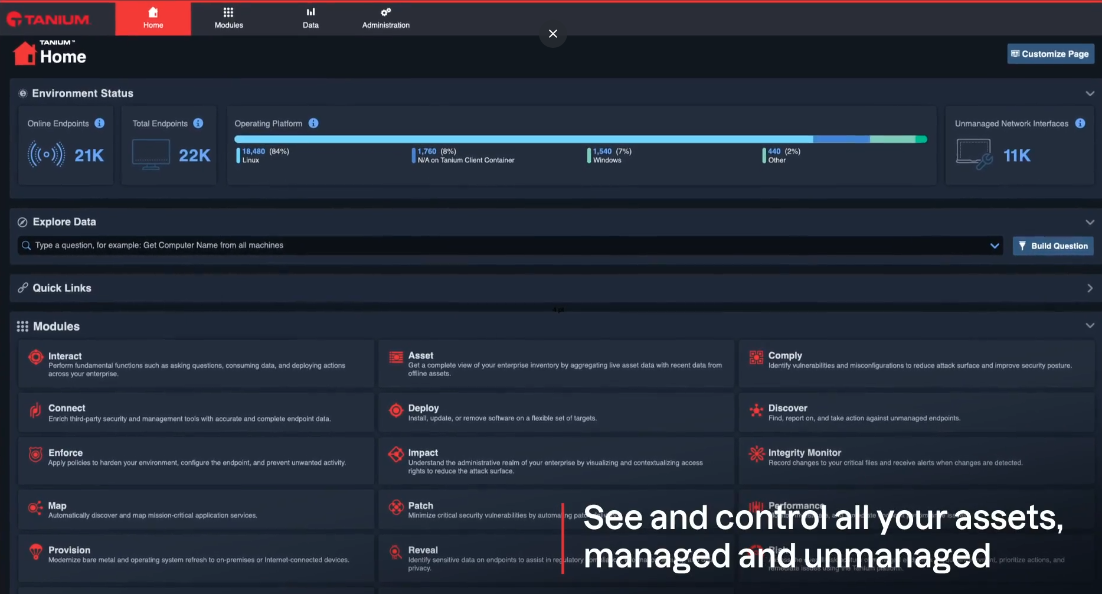Select the 1,760 N/A on Tanium Client Container entry
Image resolution: width=1102 pixels, height=594 pixels.
[463, 155]
